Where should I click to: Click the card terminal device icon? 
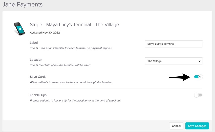19,29
